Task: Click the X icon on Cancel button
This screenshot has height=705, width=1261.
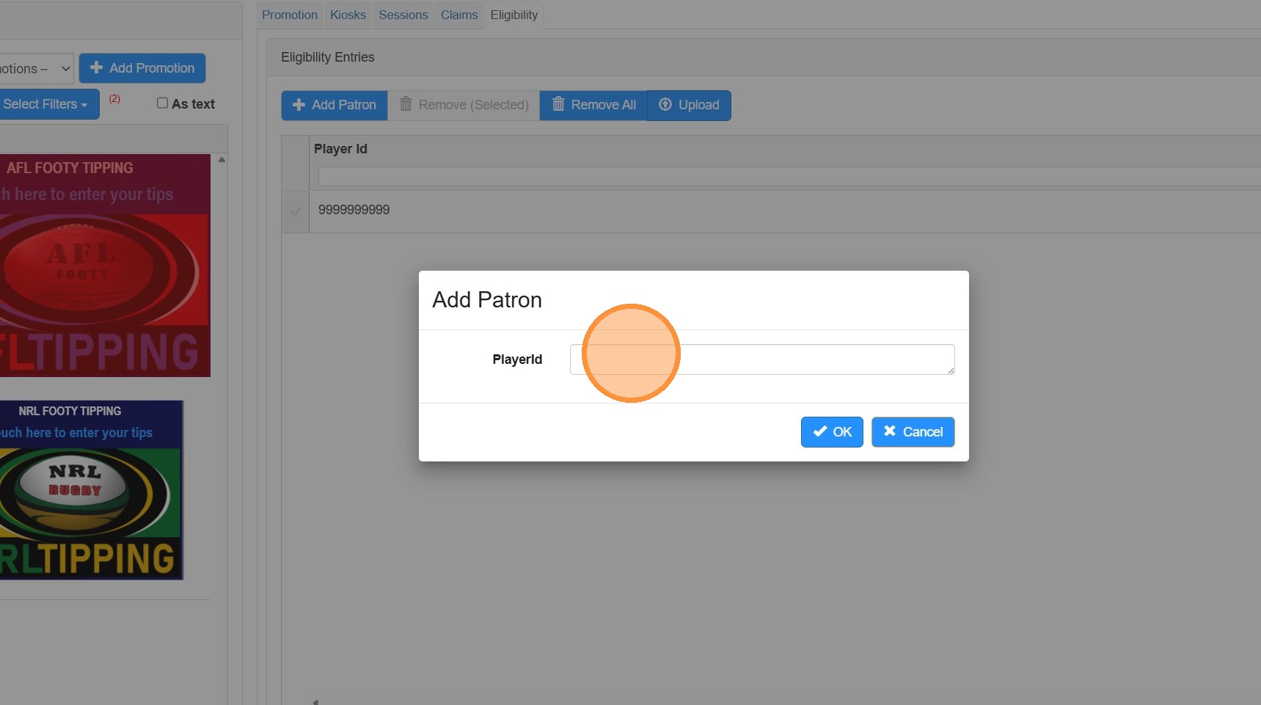Action: tap(890, 431)
